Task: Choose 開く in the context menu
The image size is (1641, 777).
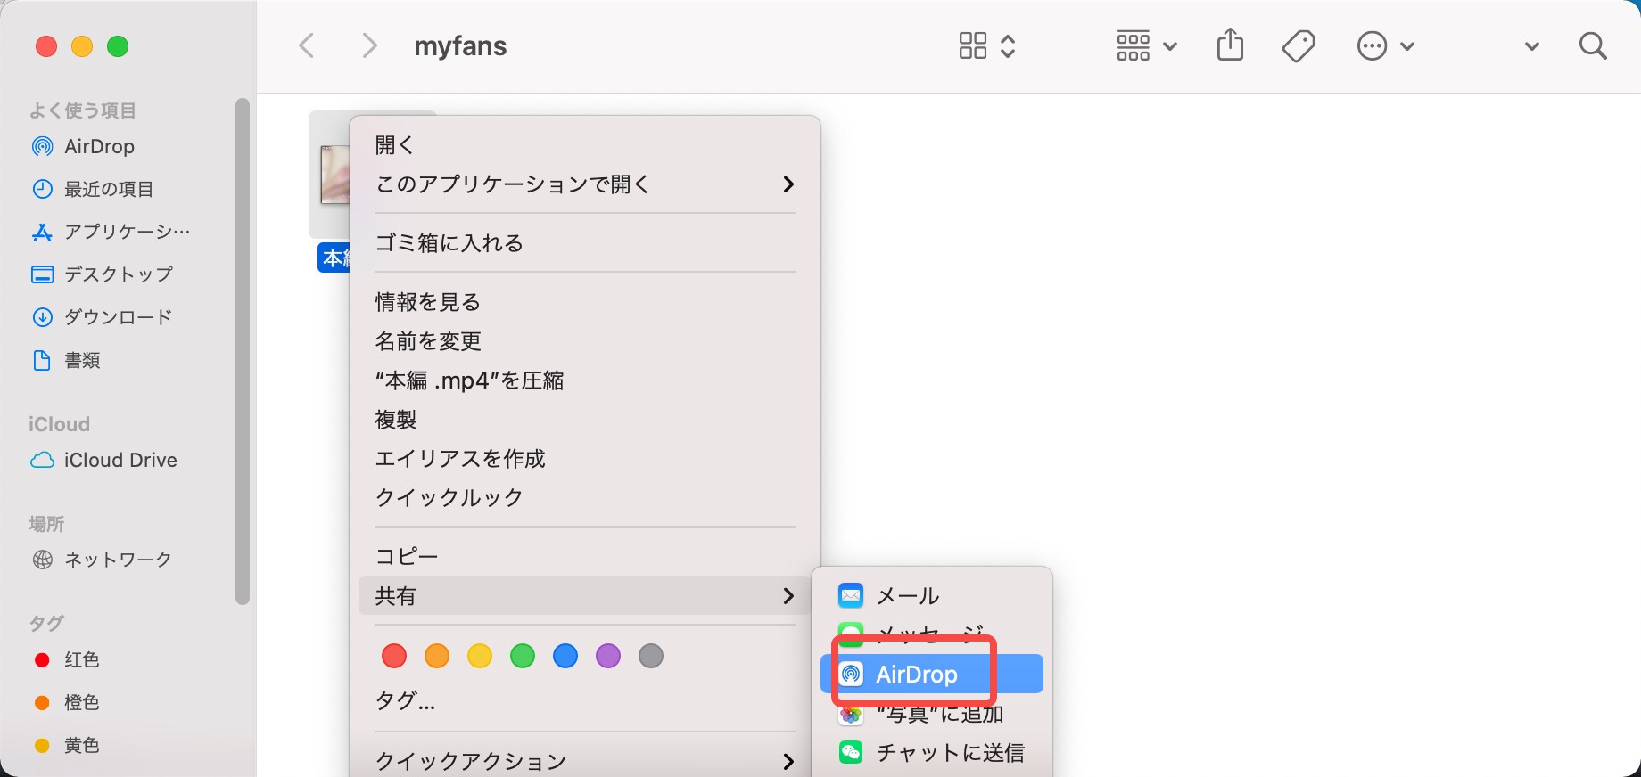Action: click(x=584, y=144)
